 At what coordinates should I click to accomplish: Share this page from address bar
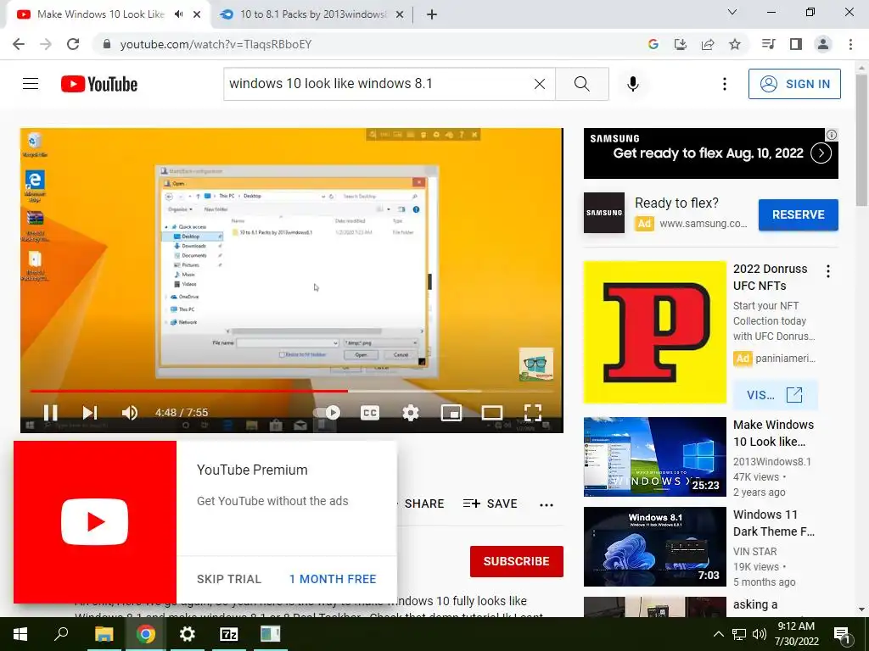click(x=708, y=44)
